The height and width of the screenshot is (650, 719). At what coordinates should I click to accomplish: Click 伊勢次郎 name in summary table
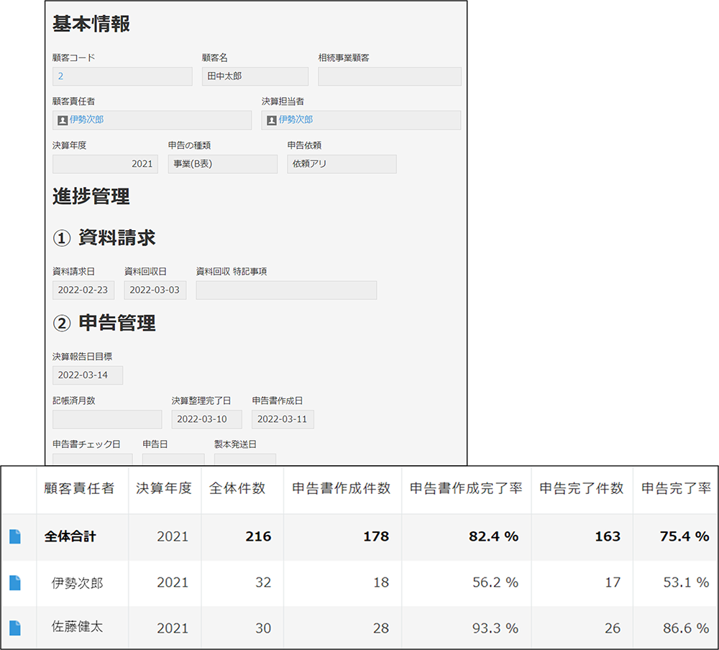[78, 583]
